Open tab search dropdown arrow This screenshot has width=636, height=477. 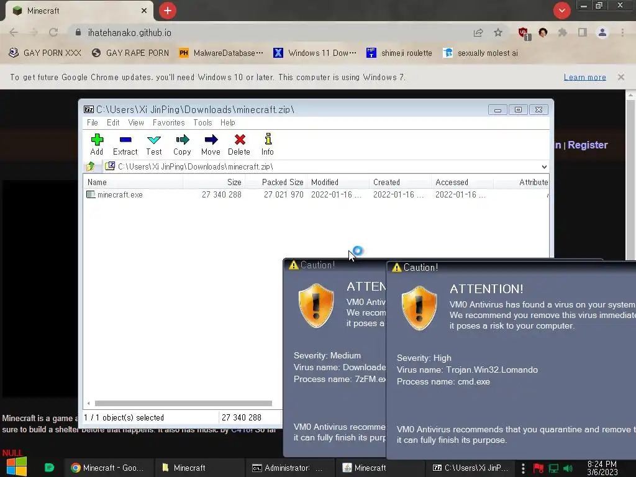561,11
